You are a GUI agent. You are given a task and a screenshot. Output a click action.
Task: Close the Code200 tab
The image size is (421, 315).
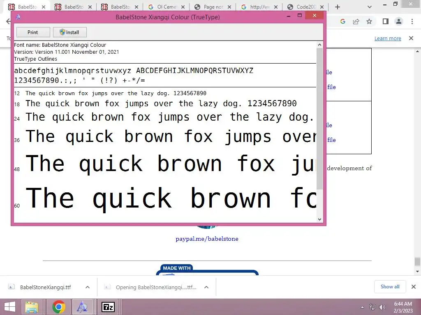pos(322,7)
